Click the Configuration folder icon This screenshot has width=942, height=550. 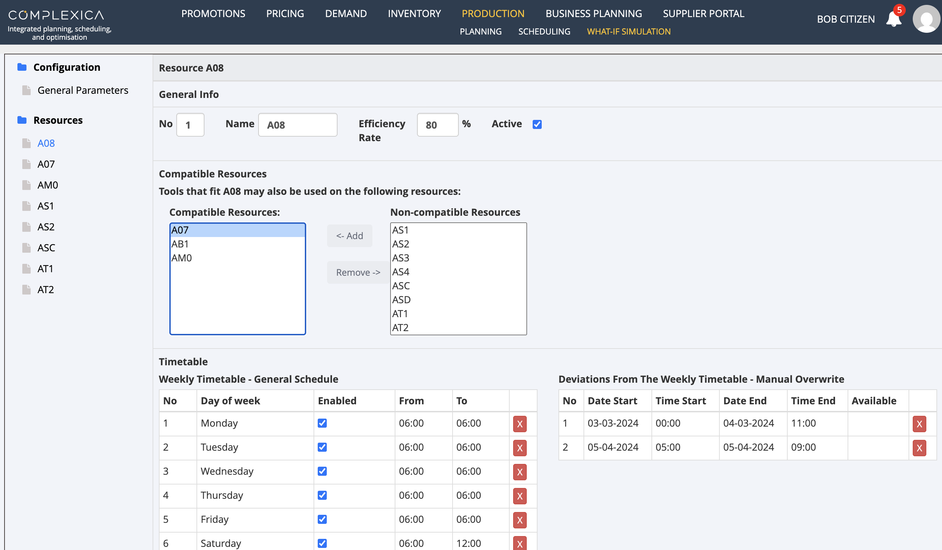coord(22,67)
